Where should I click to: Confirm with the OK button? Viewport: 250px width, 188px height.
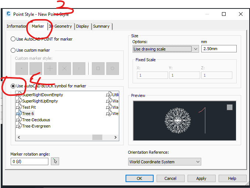[140, 178]
